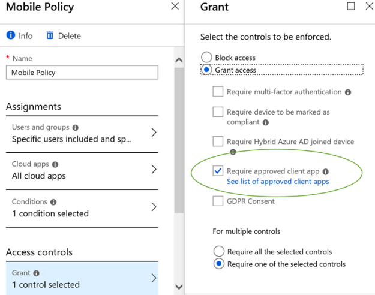Viewport: 375px width, 295px height.
Task: Open Cloud apps assignment chevron
Action: click(x=154, y=170)
